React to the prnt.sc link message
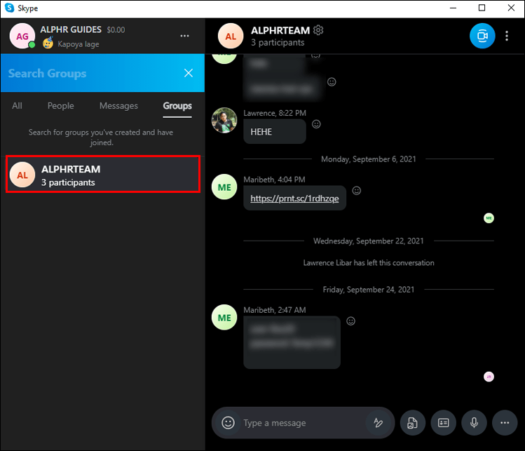The height and width of the screenshot is (451, 525). click(x=357, y=191)
